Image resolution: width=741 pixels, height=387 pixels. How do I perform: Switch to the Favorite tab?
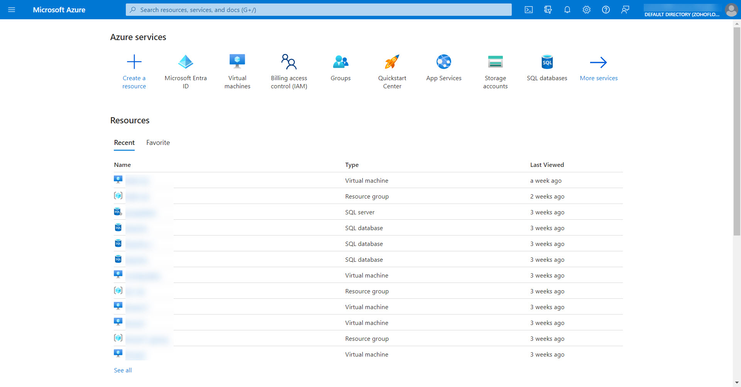pos(158,143)
